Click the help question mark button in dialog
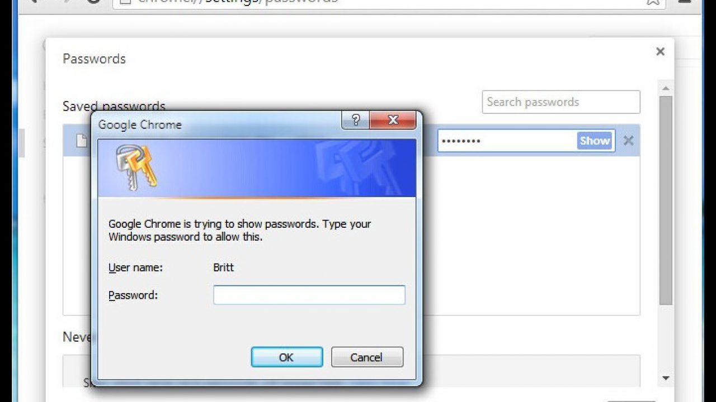716x402 pixels. [x=355, y=119]
